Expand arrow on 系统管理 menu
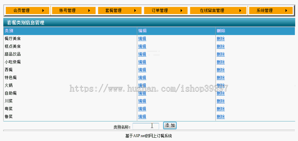The image size is (298, 141). coord(286,11)
